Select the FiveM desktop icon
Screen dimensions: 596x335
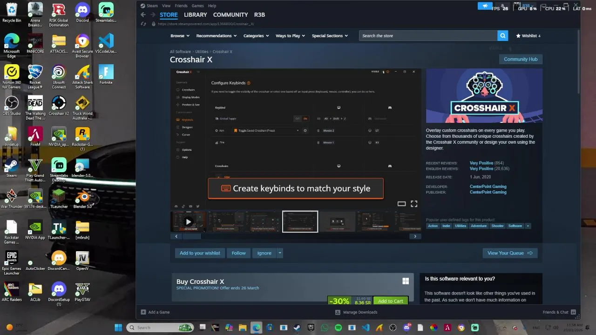[35, 137]
